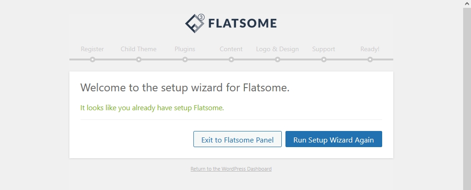Select the Plugins step label
Image resolution: width=471 pixels, height=190 pixels.
[185, 49]
